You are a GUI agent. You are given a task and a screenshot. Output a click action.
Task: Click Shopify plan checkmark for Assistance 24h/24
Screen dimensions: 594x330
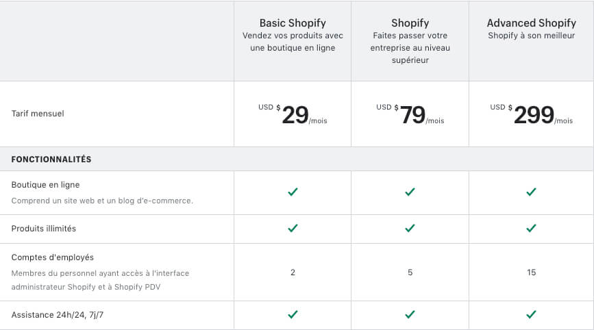point(410,314)
